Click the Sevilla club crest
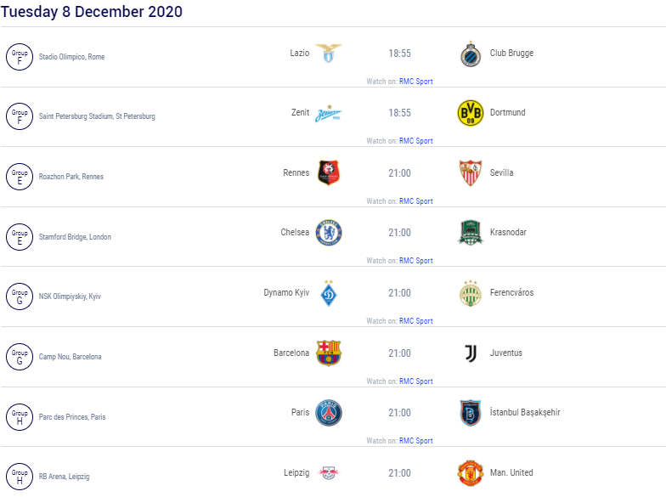 (471, 173)
